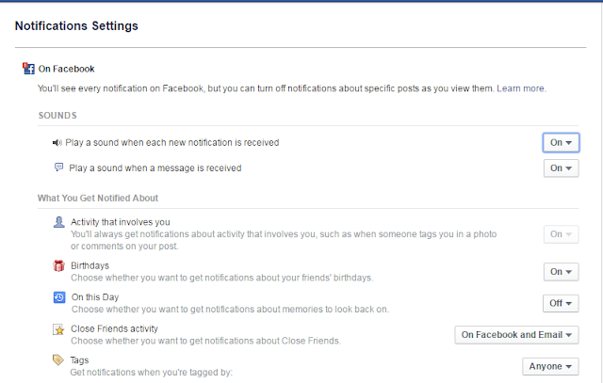The height and width of the screenshot is (383, 603).
Task: Open the Birthdays On dropdown
Action: tap(562, 272)
